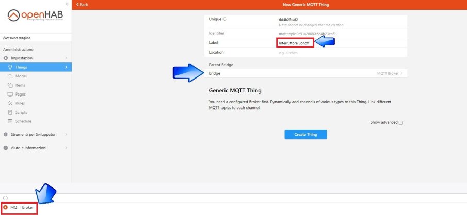Click the sidebar pin icon
This screenshot has width=467, height=219.
pyautogui.click(x=67, y=4)
